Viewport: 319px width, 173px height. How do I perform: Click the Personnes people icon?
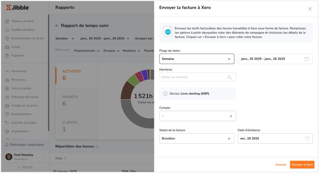click(7, 80)
